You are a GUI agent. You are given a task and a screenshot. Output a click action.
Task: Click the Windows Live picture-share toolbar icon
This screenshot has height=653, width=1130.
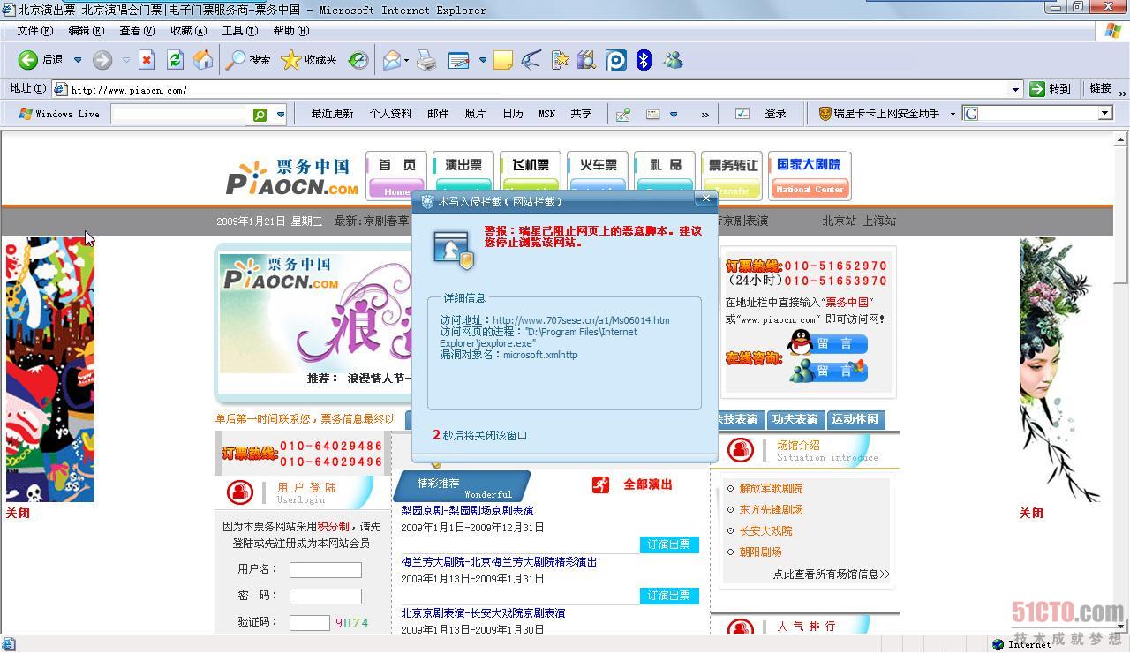pos(623,114)
